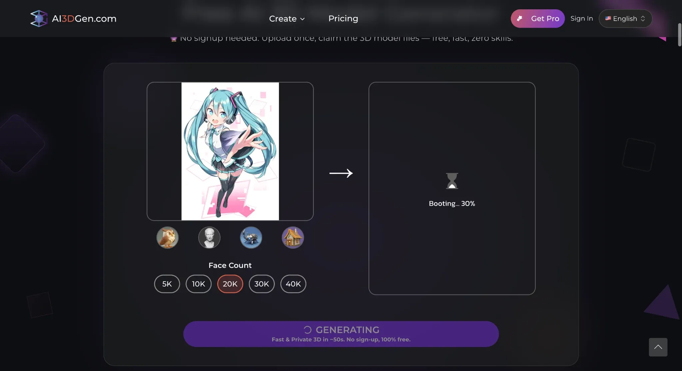This screenshot has height=371, width=682.
Task: Click the page vertical scrollbar
Action: click(x=679, y=35)
